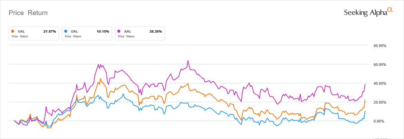Click the orange UAL color dot

tap(13, 31)
